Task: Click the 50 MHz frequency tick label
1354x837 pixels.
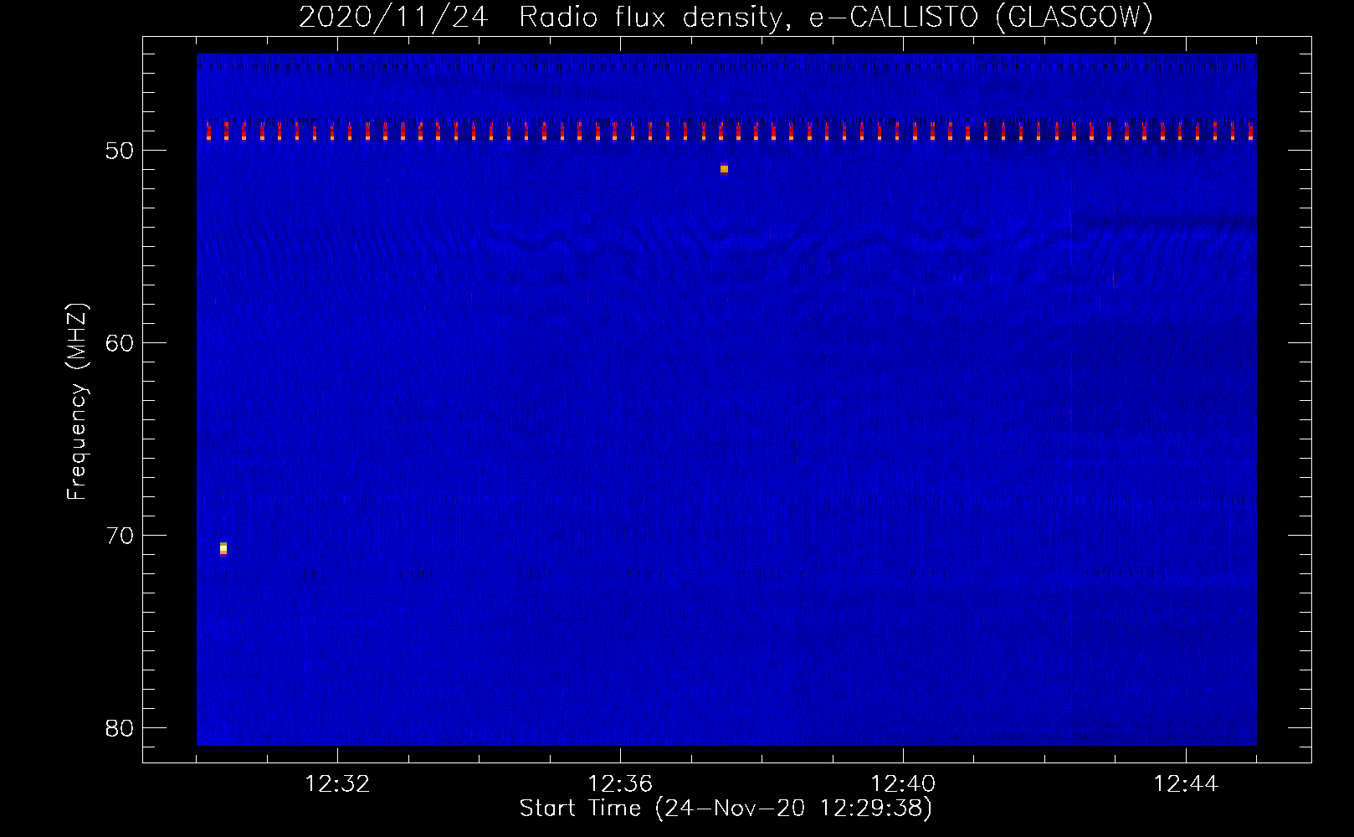Action: [120, 151]
